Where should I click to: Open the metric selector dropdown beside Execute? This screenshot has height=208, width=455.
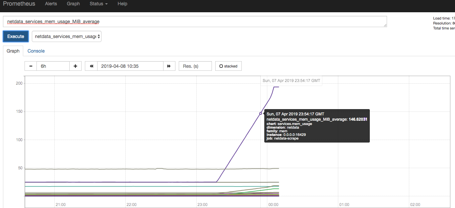[x=66, y=36]
